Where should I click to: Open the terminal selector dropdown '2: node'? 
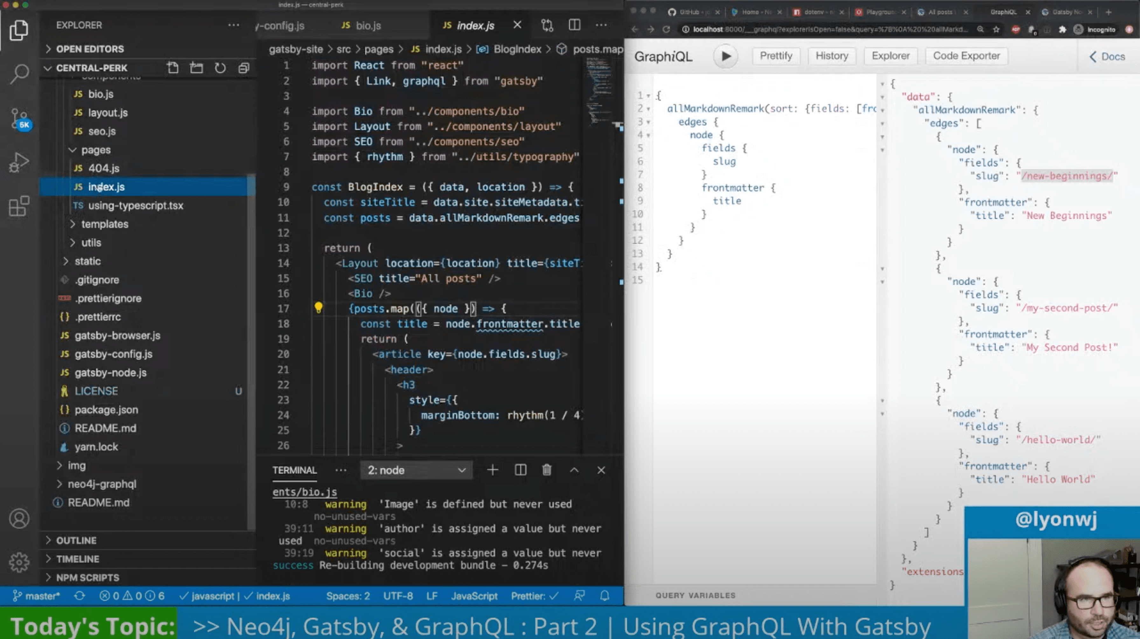coord(416,470)
